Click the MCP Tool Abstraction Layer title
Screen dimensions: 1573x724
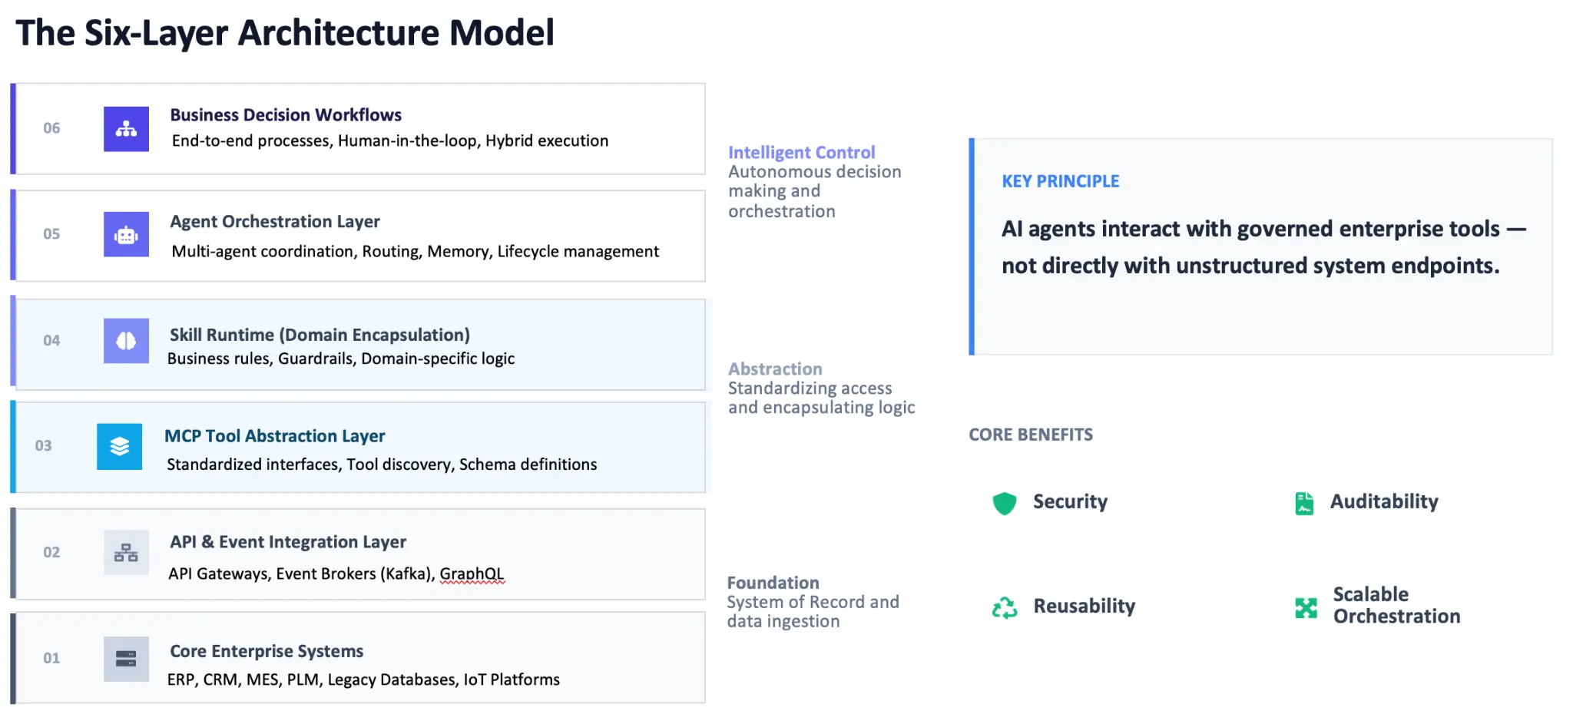(x=274, y=436)
